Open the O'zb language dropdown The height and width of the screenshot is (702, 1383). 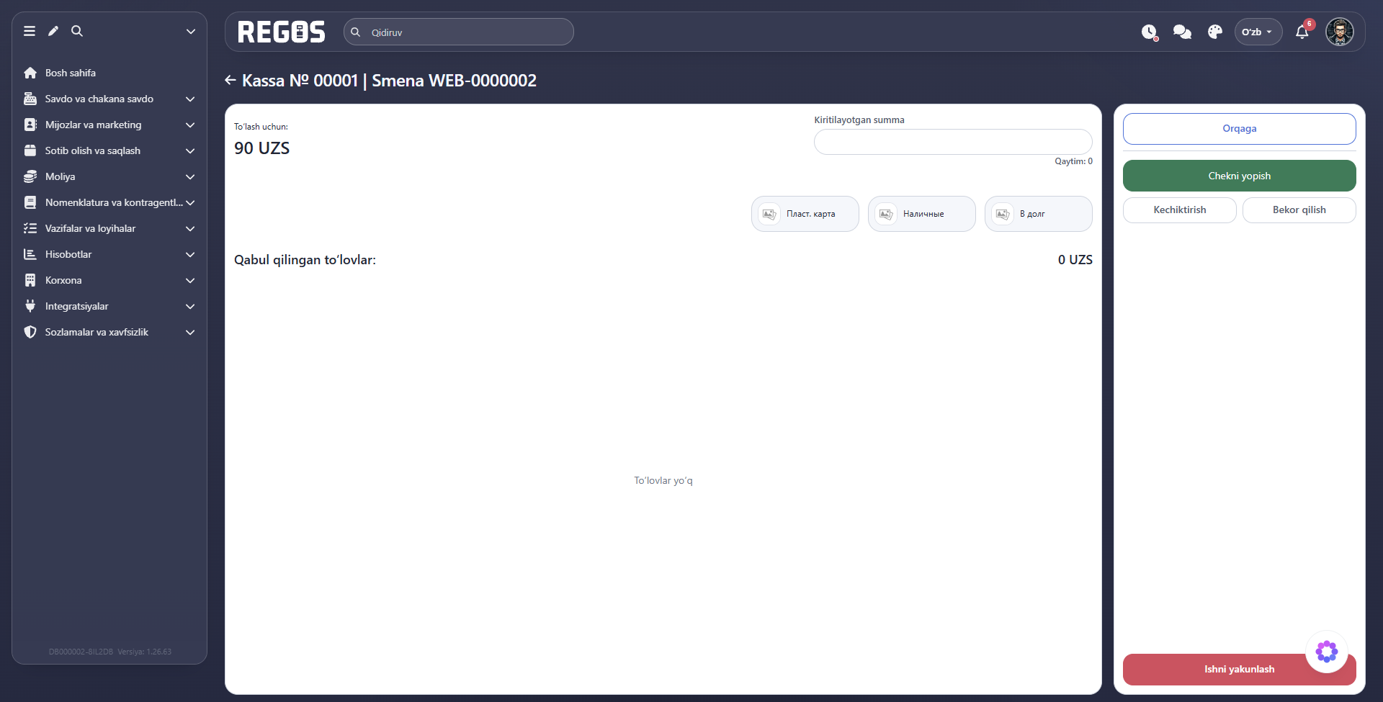pyautogui.click(x=1258, y=32)
